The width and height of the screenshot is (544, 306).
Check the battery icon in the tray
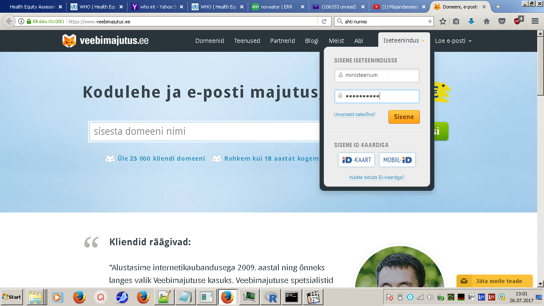[399, 297]
